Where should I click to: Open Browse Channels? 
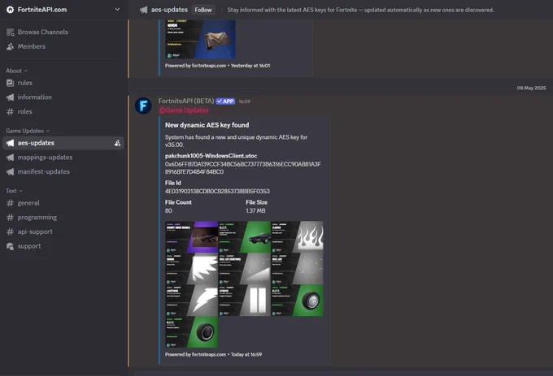tap(42, 32)
